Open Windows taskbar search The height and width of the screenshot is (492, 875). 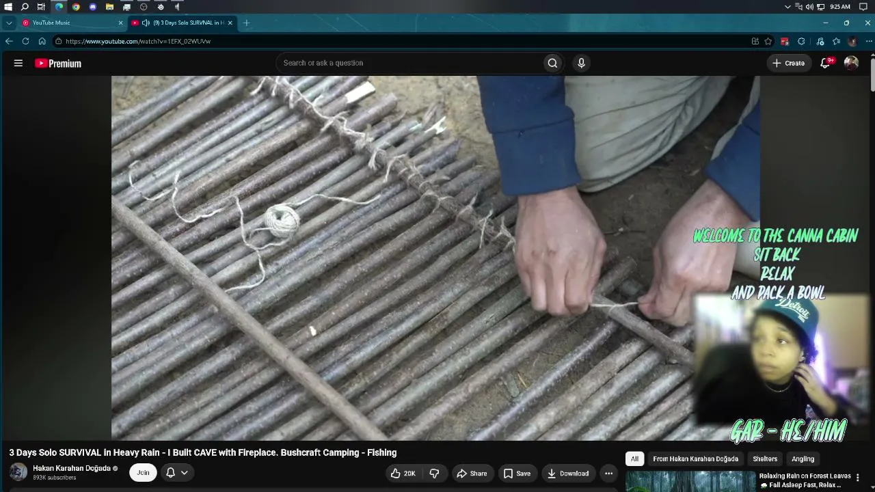(x=25, y=7)
